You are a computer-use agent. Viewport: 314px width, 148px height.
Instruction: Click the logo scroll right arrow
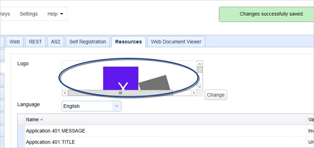pos(194,93)
